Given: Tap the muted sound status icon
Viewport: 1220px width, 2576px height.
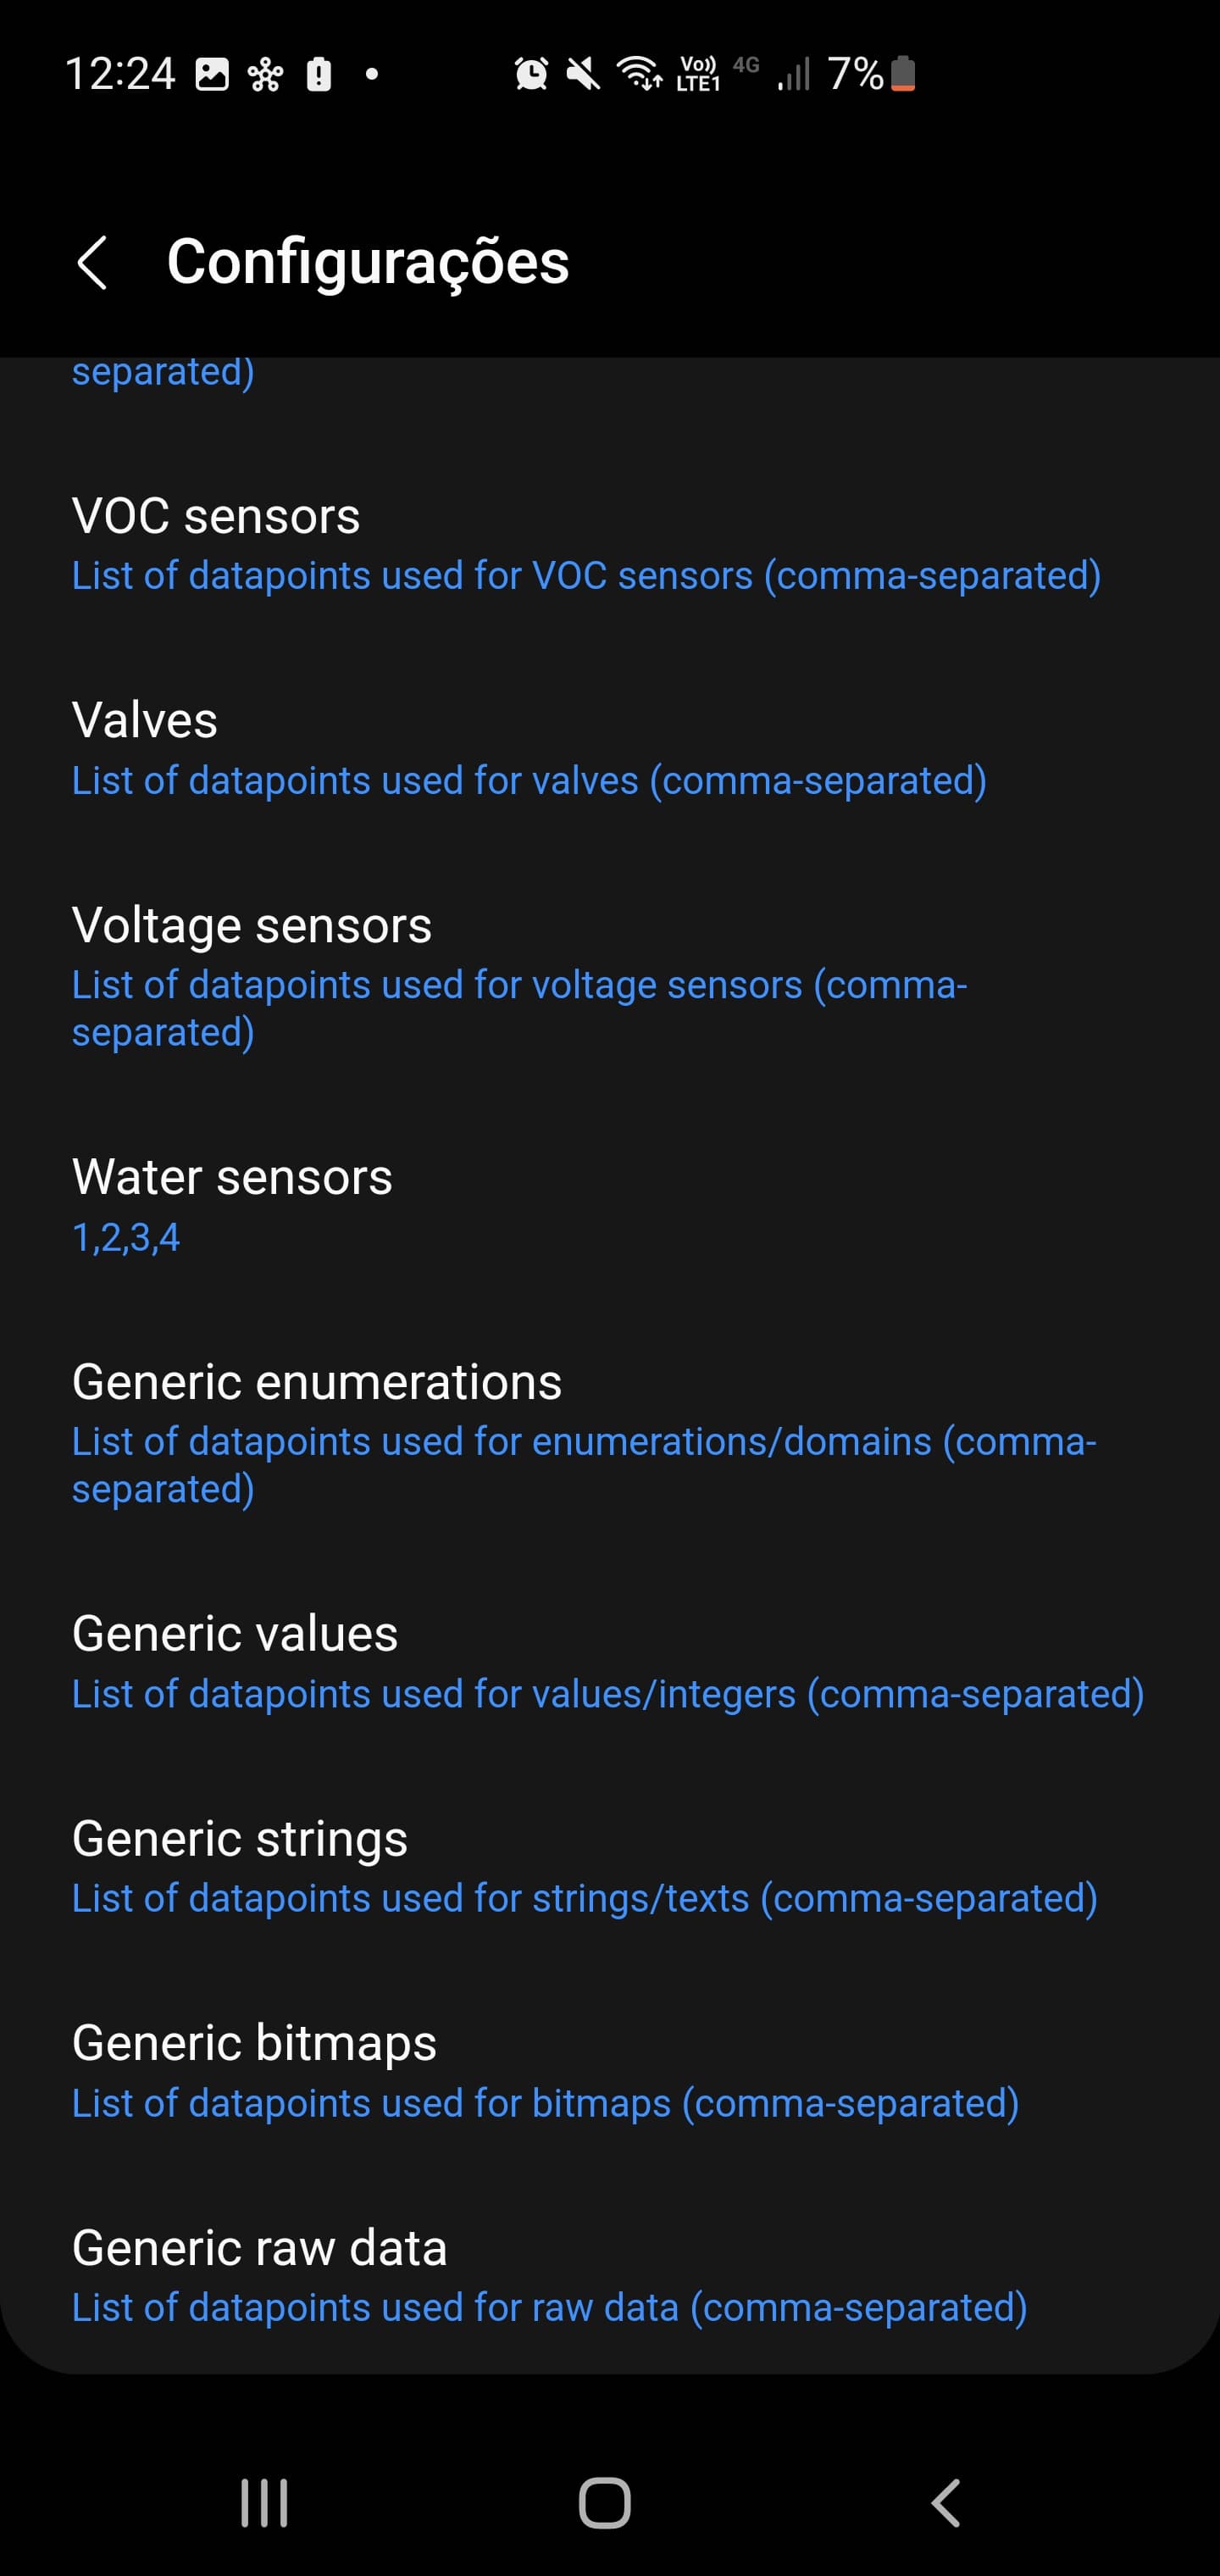Looking at the screenshot, I should coord(583,73).
